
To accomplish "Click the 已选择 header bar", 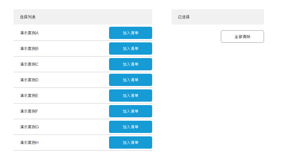I will tap(217, 17).
